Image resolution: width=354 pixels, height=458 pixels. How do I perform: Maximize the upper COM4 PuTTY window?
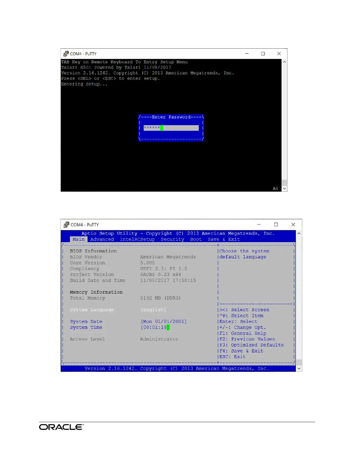tap(263, 54)
